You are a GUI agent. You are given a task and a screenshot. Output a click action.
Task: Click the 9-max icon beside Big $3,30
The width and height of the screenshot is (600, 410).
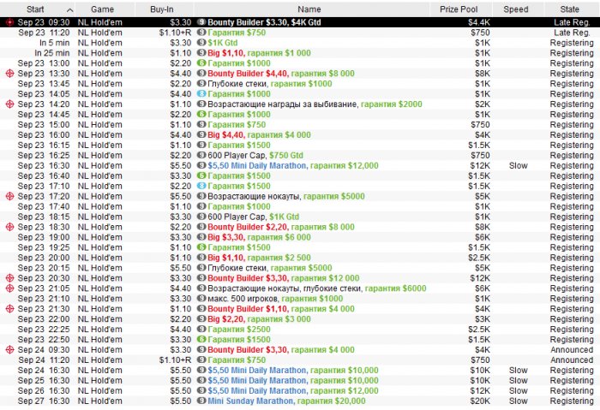201,237
